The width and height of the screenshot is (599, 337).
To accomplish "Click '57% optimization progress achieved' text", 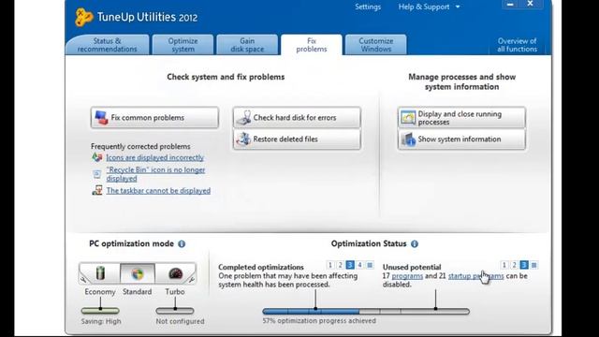I will click(x=319, y=321).
